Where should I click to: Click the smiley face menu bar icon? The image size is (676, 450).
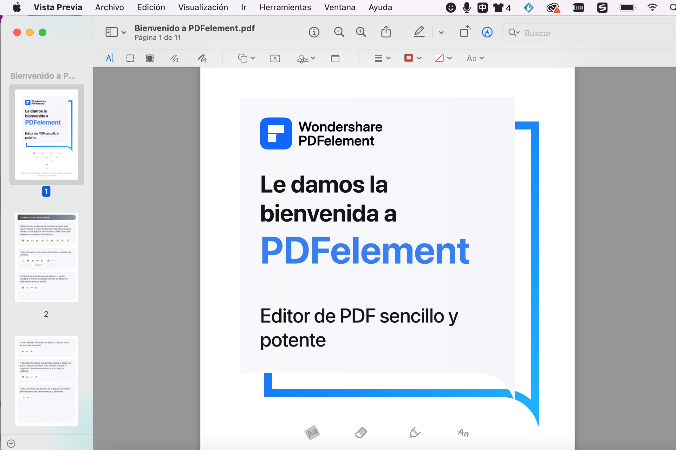(x=451, y=7)
